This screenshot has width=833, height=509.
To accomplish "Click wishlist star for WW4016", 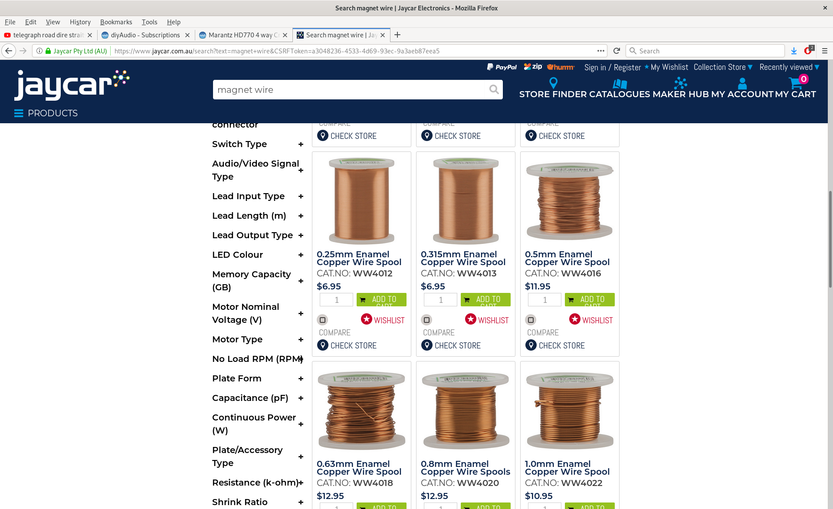I will [575, 319].
